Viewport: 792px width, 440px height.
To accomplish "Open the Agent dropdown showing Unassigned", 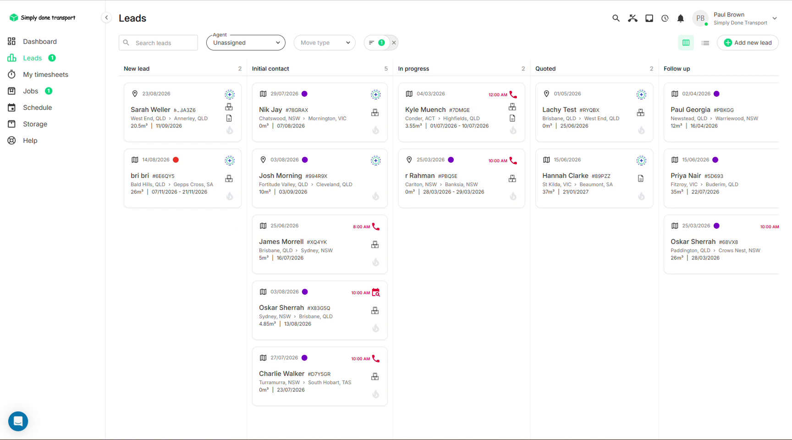I will 246,43.
